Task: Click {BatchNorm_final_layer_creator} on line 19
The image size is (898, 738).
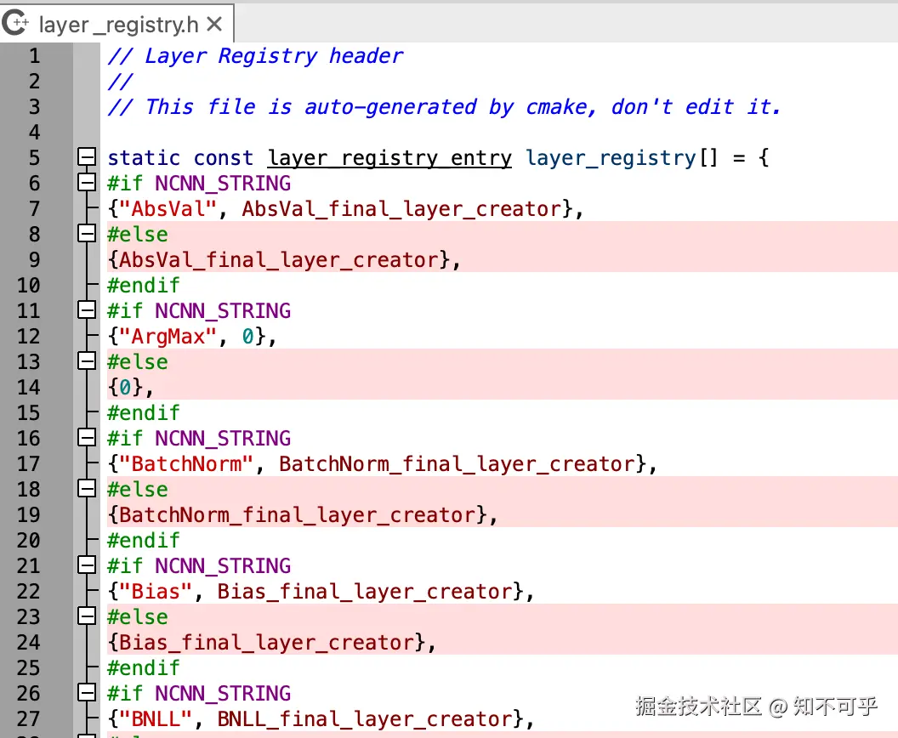Action: point(298,514)
